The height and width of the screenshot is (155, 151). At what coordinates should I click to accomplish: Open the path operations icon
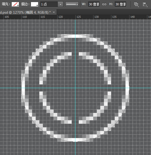pos(137,5)
